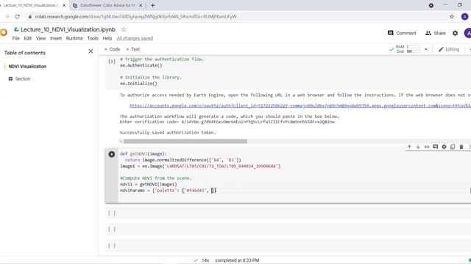Open the Help menu
This screenshot has width=471, height=264.
(107, 38)
